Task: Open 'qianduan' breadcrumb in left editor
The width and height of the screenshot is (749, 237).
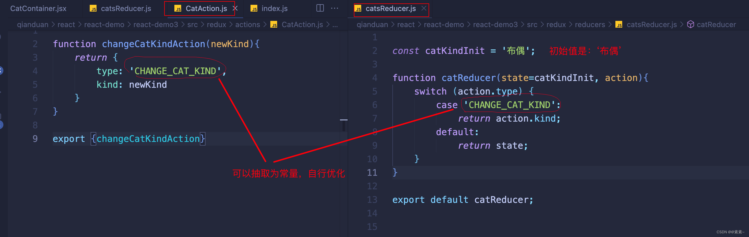Action: pyautogui.click(x=33, y=24)
